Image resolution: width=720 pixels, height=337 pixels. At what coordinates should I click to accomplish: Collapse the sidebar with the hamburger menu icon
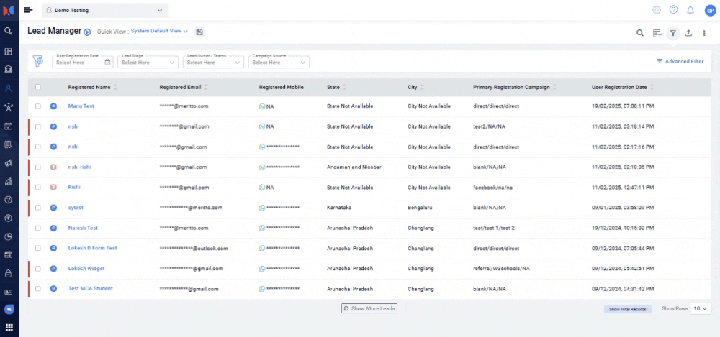coord(28,10)
